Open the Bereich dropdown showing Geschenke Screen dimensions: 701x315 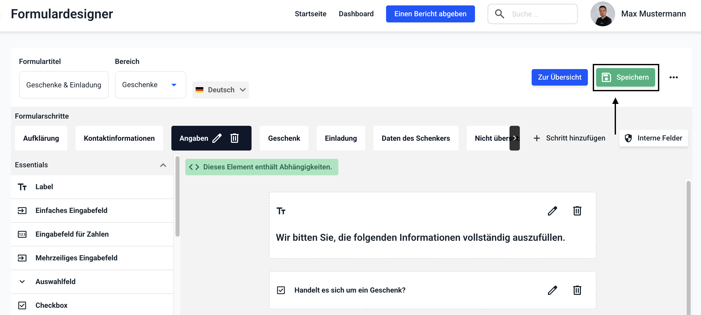coord(150,85)
